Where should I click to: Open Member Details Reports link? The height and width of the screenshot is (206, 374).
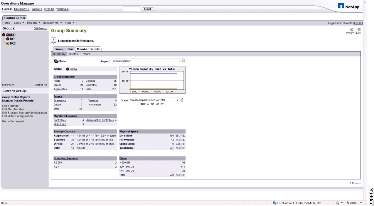(x=18, y=101)
